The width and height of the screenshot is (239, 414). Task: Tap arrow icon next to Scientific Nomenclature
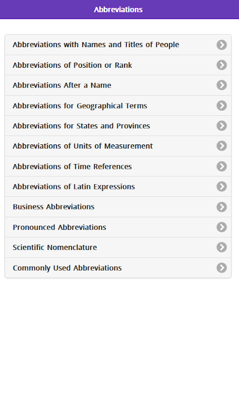pos(221,247)
